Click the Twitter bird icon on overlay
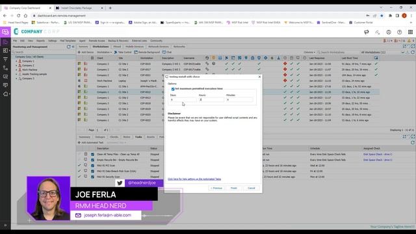 [120, 183]
